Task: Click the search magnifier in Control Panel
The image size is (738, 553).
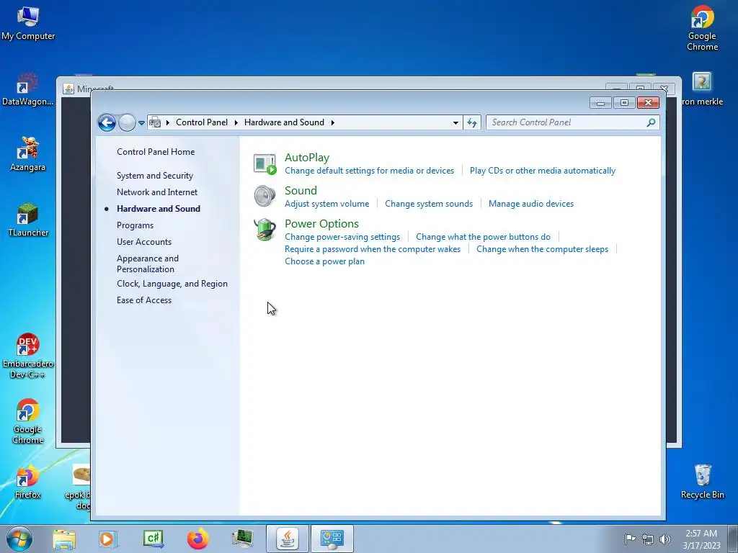Action: tap(651, 122)
